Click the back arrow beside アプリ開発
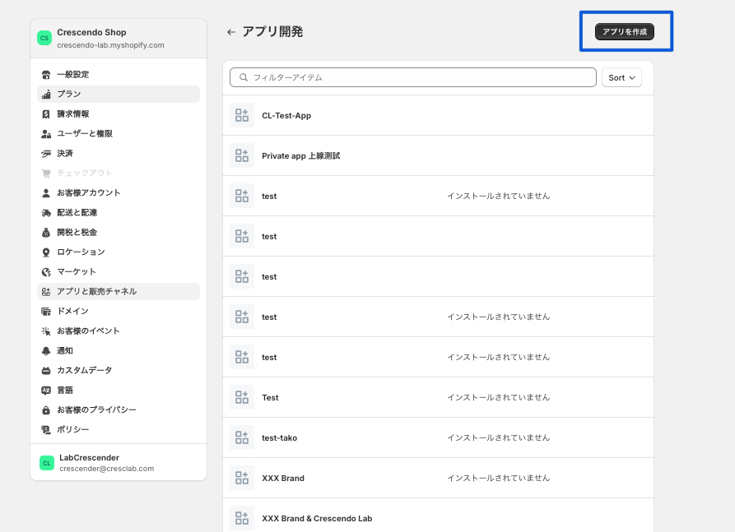Screen dimensions: 735x532 pos(231,32)
